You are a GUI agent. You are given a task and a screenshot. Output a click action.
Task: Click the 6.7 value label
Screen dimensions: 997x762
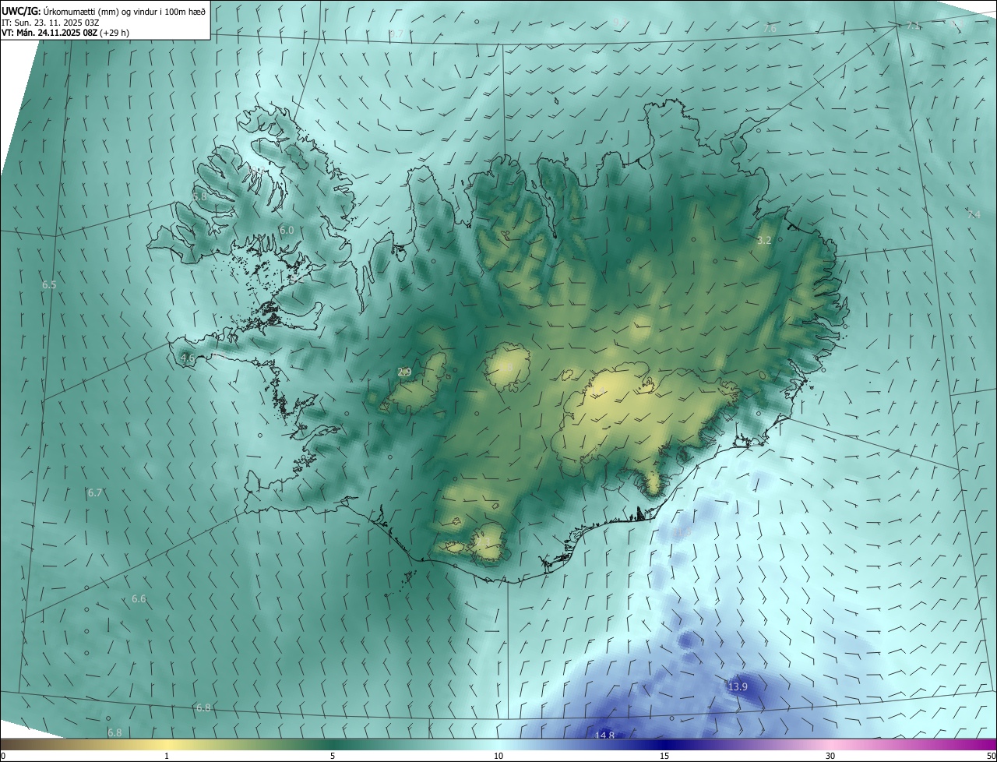[x=95, y=493]
